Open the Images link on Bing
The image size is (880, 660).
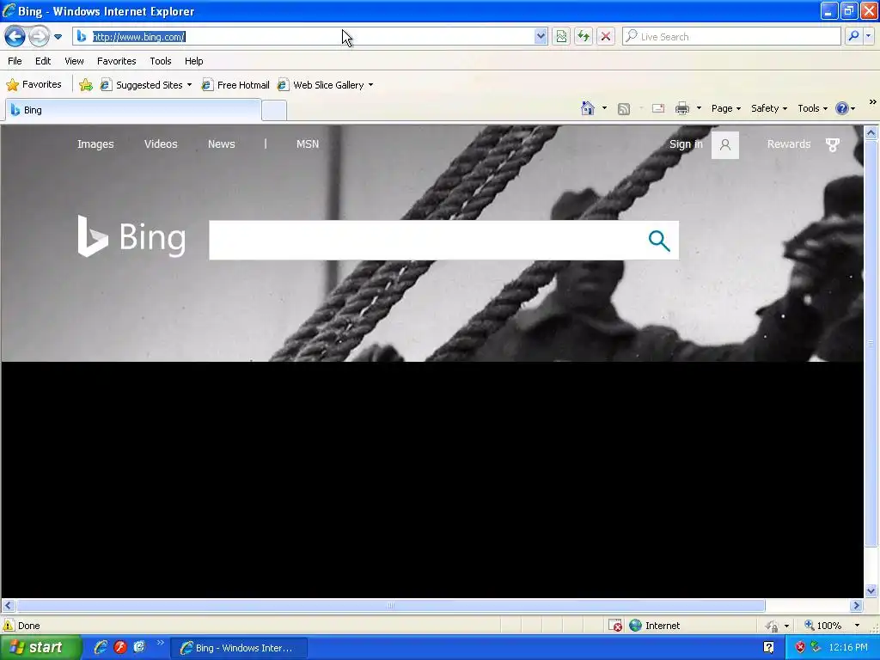tap(95, 144)
